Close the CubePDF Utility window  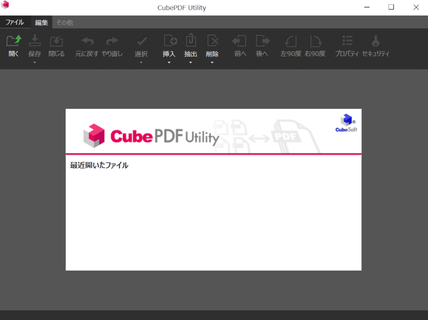pyautogui.click(x=416, y=7)
